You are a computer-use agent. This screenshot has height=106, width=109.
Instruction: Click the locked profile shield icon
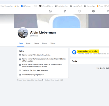tap(74, 52)
